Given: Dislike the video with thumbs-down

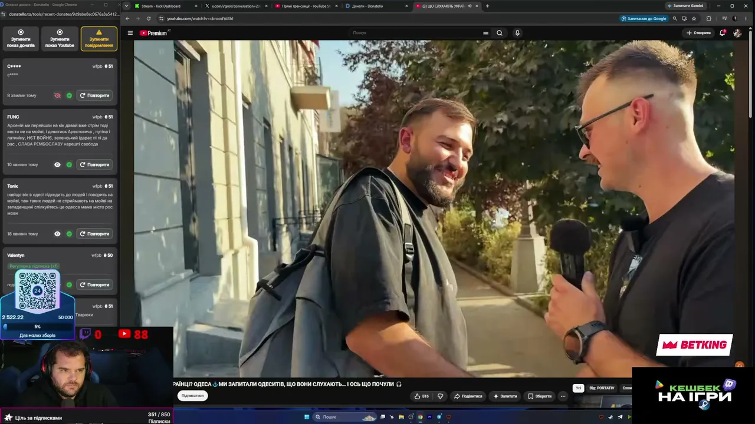Looking at the screenshot, I should tap(440, 396).
